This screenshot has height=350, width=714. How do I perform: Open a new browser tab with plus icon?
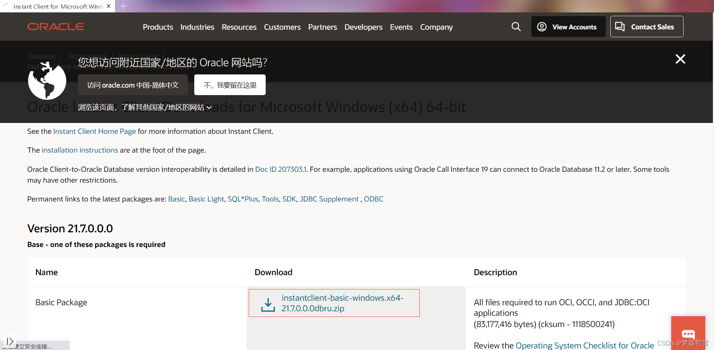123,6
